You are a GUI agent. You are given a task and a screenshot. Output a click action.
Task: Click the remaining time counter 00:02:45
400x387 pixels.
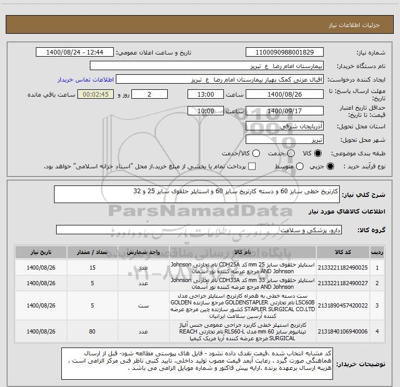[96, 94]
